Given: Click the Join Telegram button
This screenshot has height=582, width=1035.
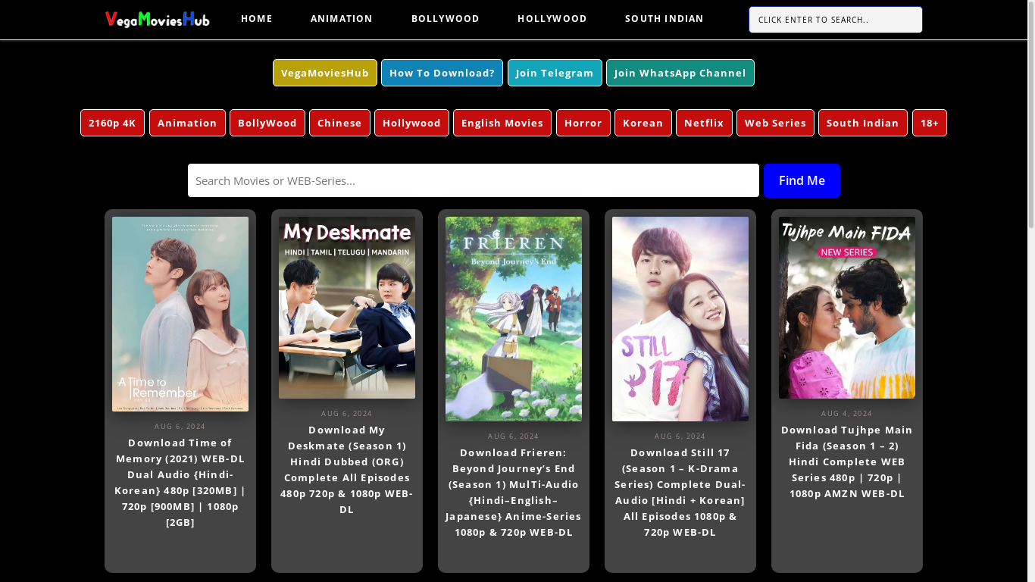Looking at the screenshot, I should 555,73.
